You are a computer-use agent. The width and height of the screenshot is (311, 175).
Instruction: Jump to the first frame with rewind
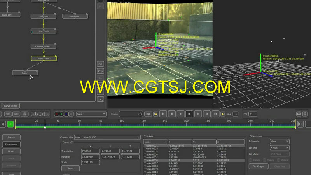coord(163,114)
